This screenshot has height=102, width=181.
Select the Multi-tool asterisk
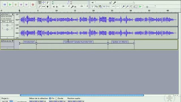[x=48, y=7]
